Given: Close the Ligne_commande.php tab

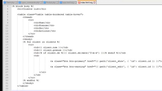Looking at the screenshot, I should pyautogui.click(x=41, y=3).
